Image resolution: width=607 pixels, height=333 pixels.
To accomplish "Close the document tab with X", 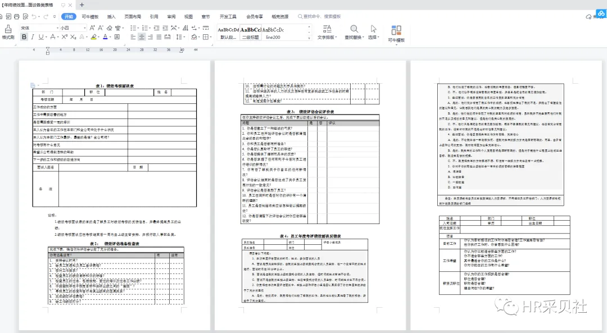I will tap(70, 5).
